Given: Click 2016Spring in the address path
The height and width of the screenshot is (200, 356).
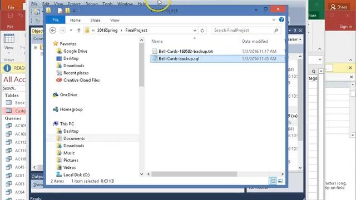Looking at the screenshot, I should (x=107, y=30).
